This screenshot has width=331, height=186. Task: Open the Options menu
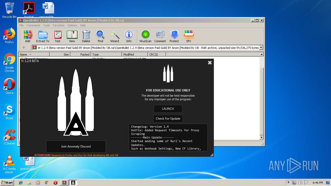[72, 25]
